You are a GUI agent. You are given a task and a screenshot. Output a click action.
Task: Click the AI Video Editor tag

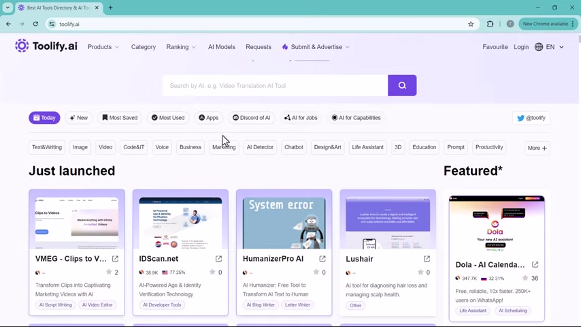[x=97, y=305]
